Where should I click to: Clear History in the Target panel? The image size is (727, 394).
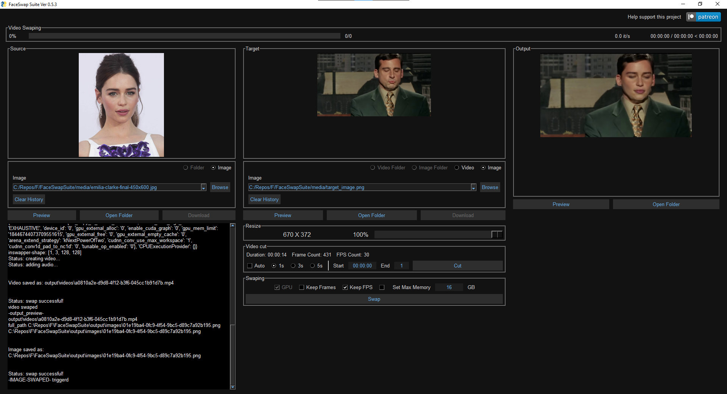coord(264,199)
